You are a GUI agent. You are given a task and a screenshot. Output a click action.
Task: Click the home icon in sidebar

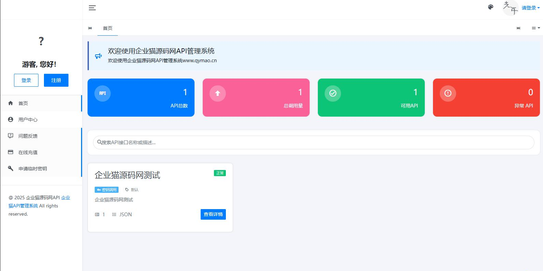pos(11,103)
